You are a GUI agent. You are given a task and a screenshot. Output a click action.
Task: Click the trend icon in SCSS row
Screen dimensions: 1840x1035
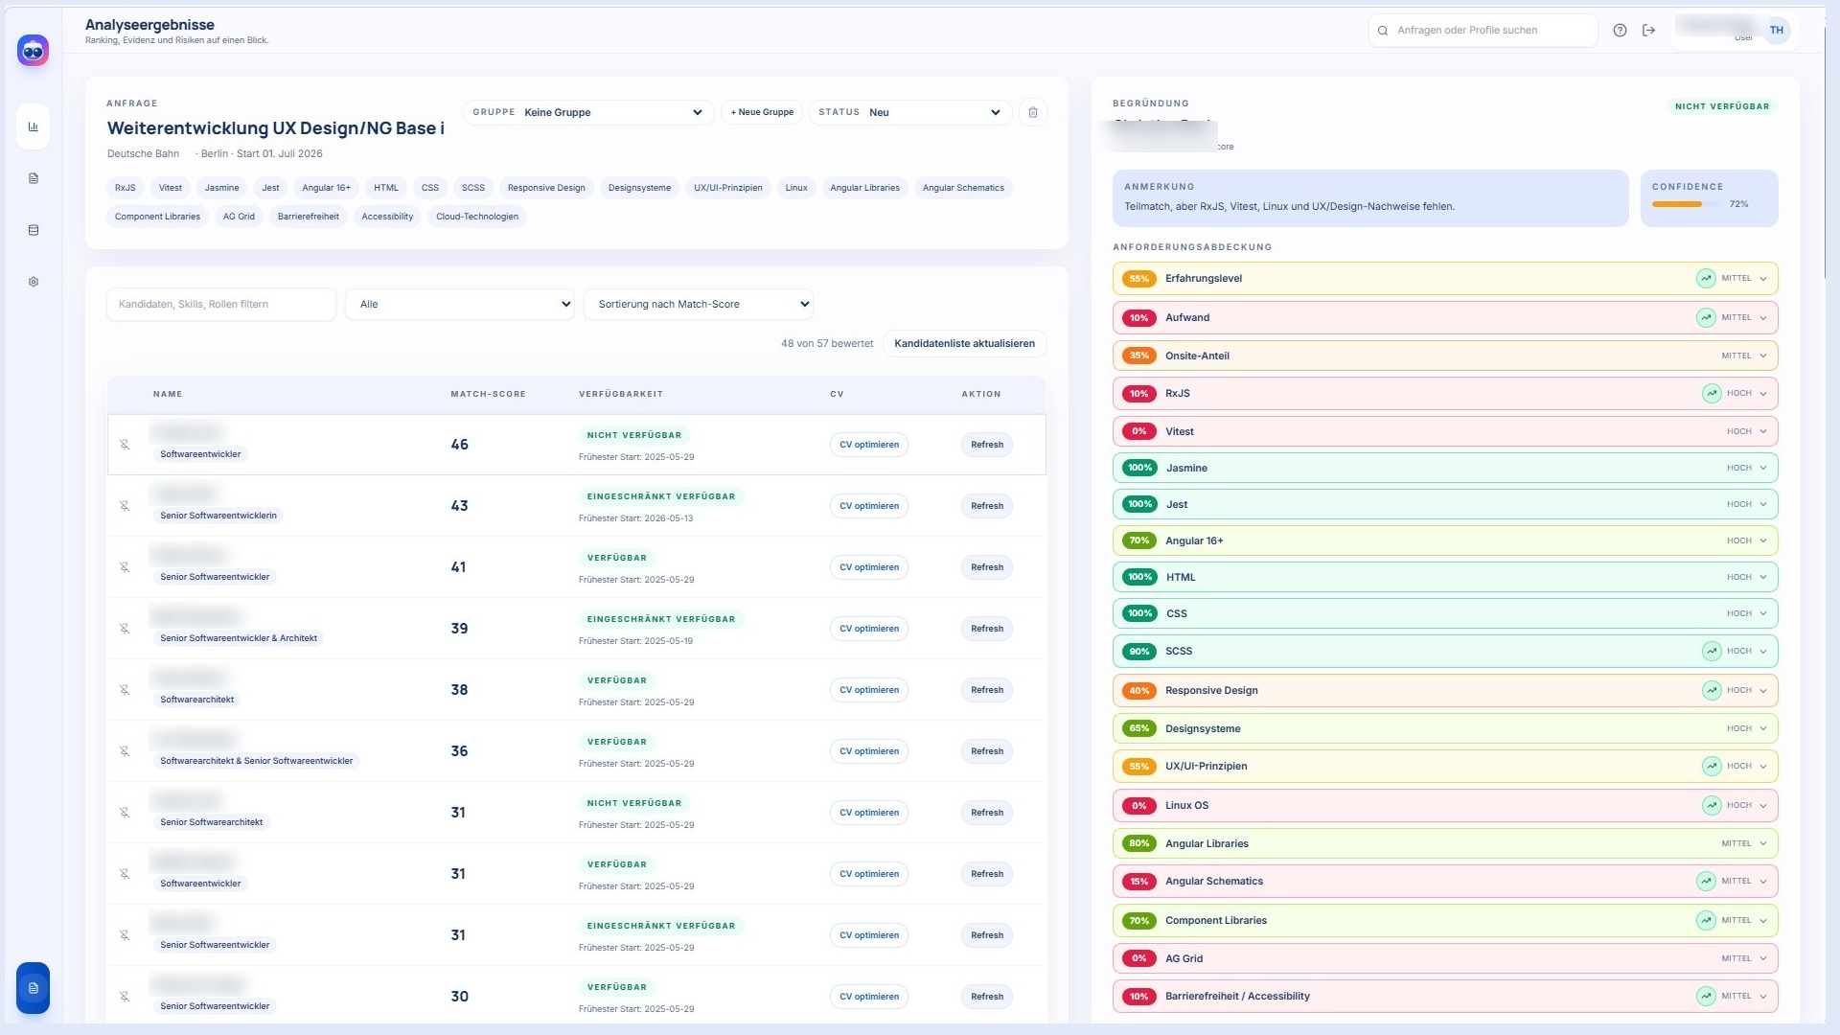[x=1712, y=651]
